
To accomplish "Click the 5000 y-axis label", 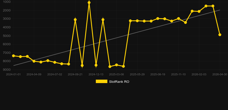I will coord(7,36).
